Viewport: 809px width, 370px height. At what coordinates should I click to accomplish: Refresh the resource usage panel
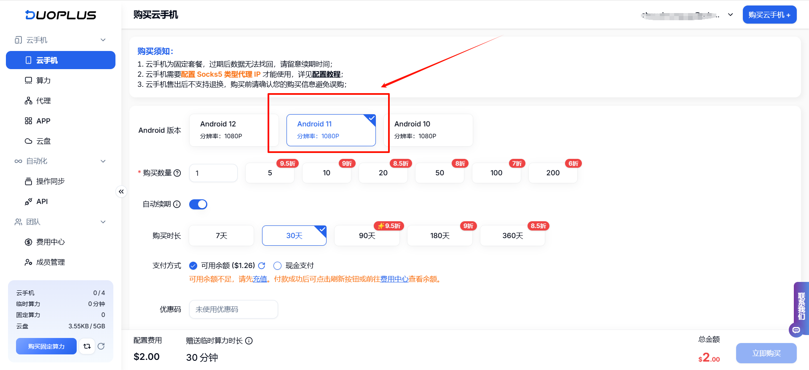click(x=101, y=346)
